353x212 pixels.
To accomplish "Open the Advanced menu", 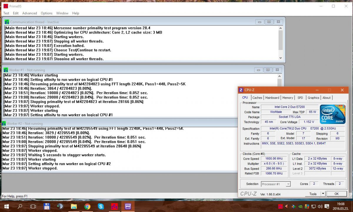I will (29, 13).
